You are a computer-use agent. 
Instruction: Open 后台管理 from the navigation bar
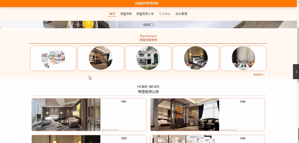(x=181, y=14)
